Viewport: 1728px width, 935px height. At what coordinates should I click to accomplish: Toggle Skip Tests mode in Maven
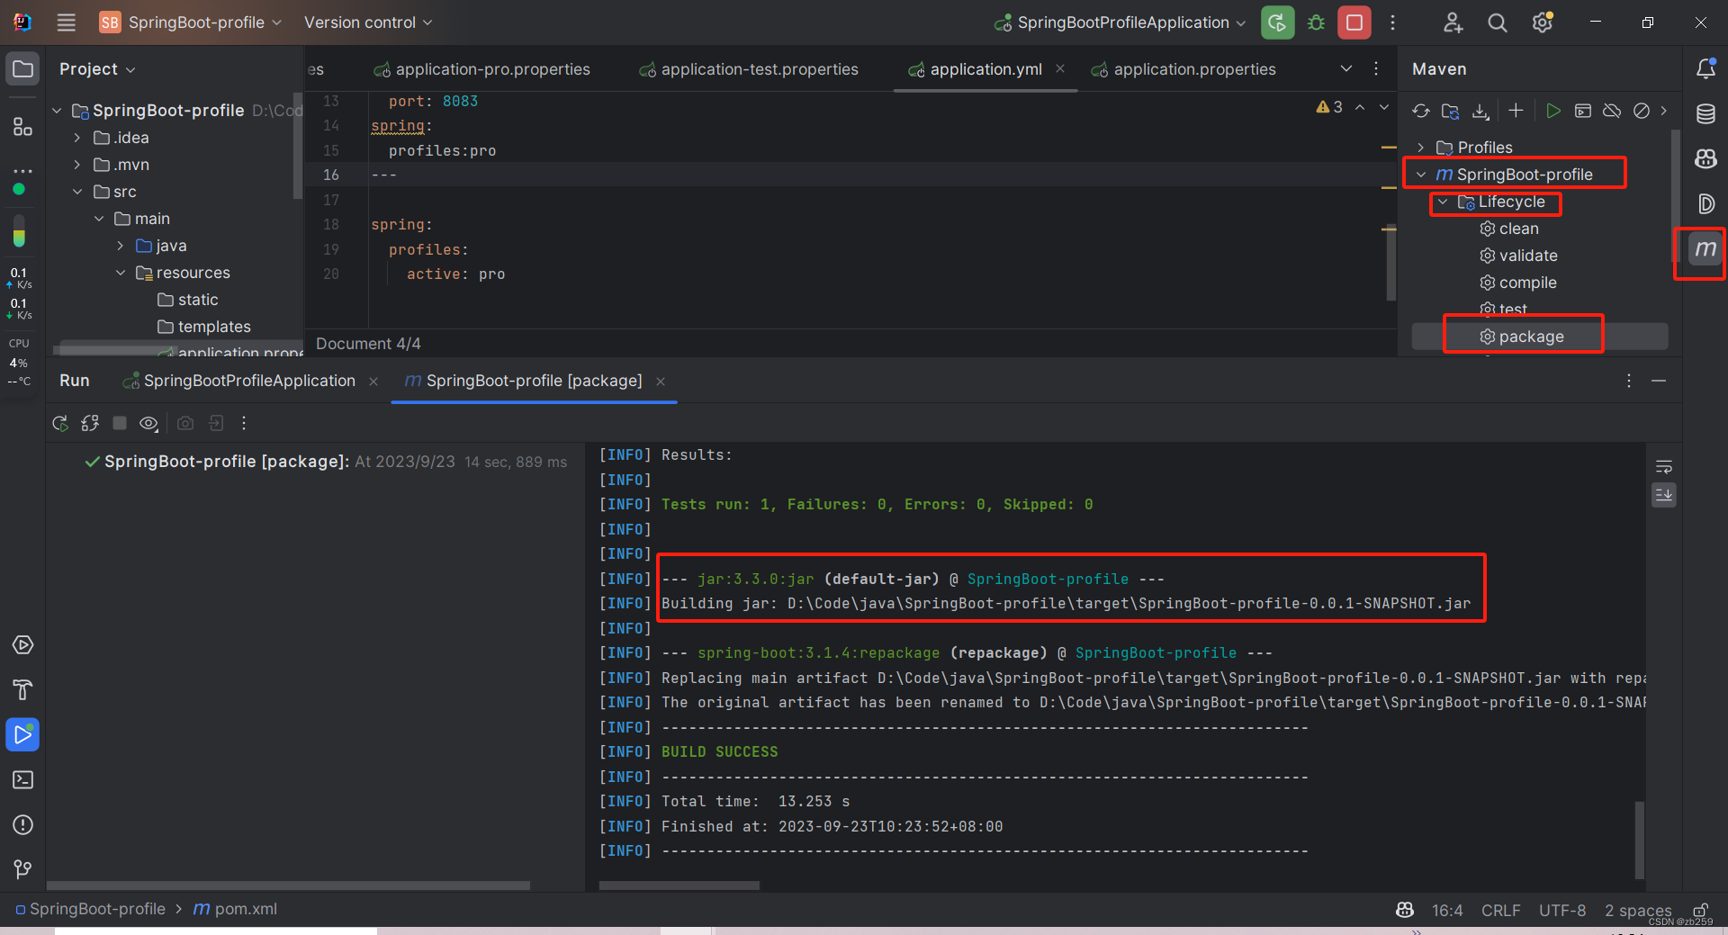[1642, 111]
